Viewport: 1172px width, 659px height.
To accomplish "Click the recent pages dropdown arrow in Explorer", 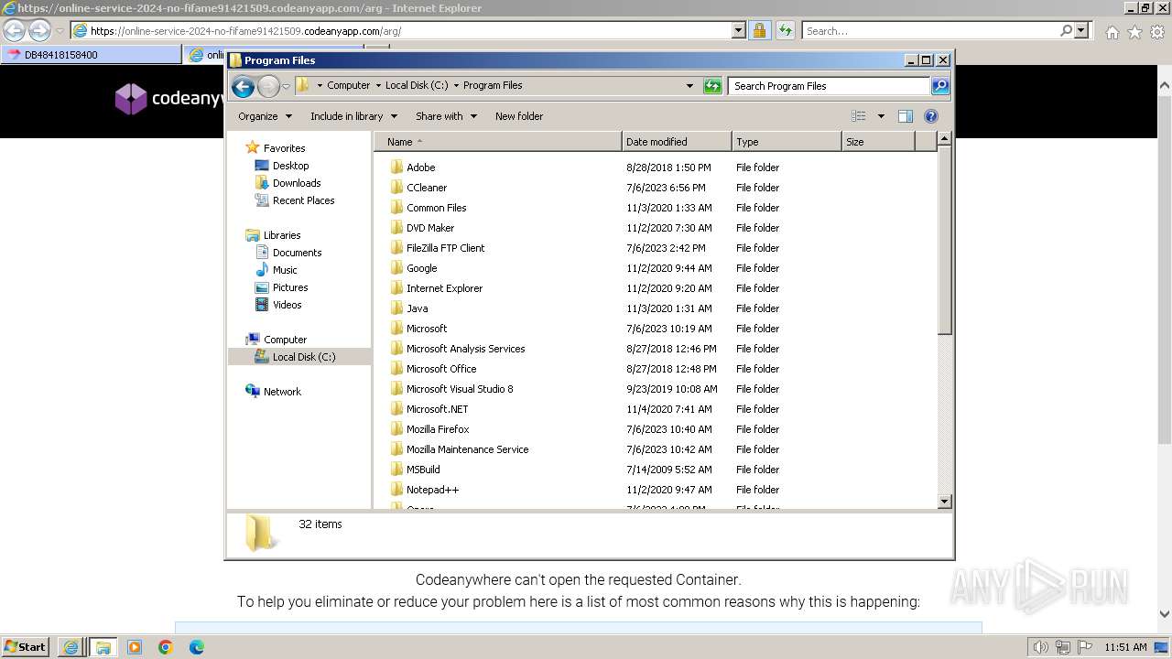I will pos(286,86).
